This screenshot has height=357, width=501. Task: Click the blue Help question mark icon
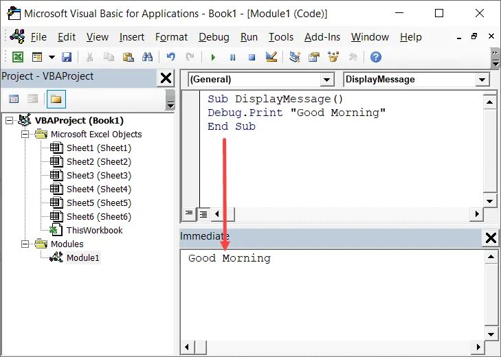tap(376, 57)
